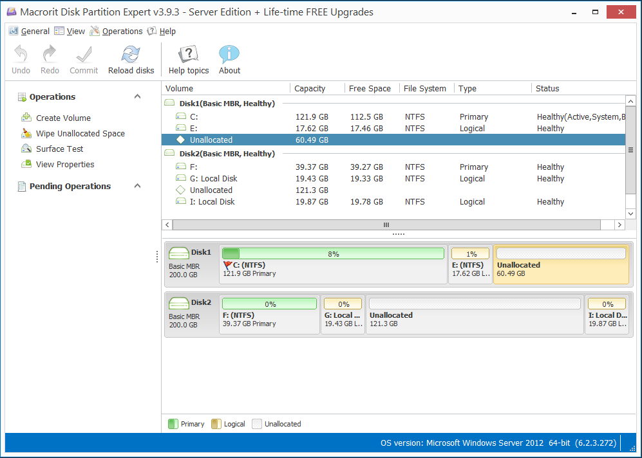Select the Disk2(Basic MBR, Healthy) row
Image resolution: width=642 pixels, height=458 pixels.
393,154
